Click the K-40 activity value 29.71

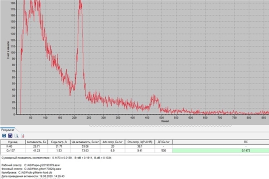coord(36,146)
